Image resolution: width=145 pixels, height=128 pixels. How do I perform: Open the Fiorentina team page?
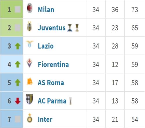coord(53,64)
